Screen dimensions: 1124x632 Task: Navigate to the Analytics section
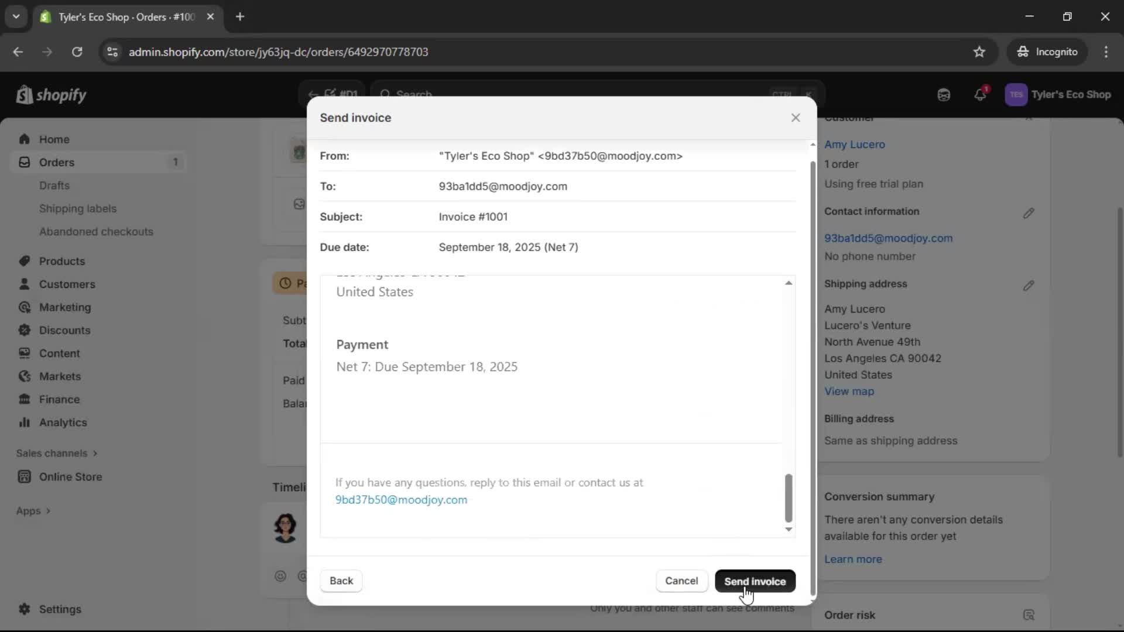[x=63, y=422]
